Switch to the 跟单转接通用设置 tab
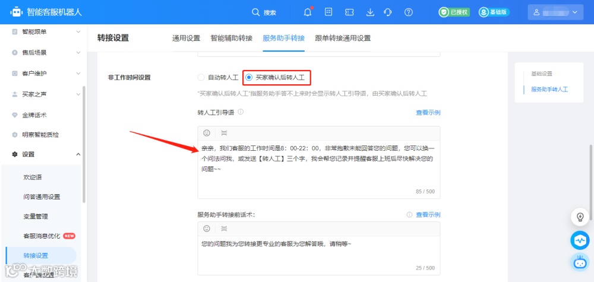 pos(343,38)
